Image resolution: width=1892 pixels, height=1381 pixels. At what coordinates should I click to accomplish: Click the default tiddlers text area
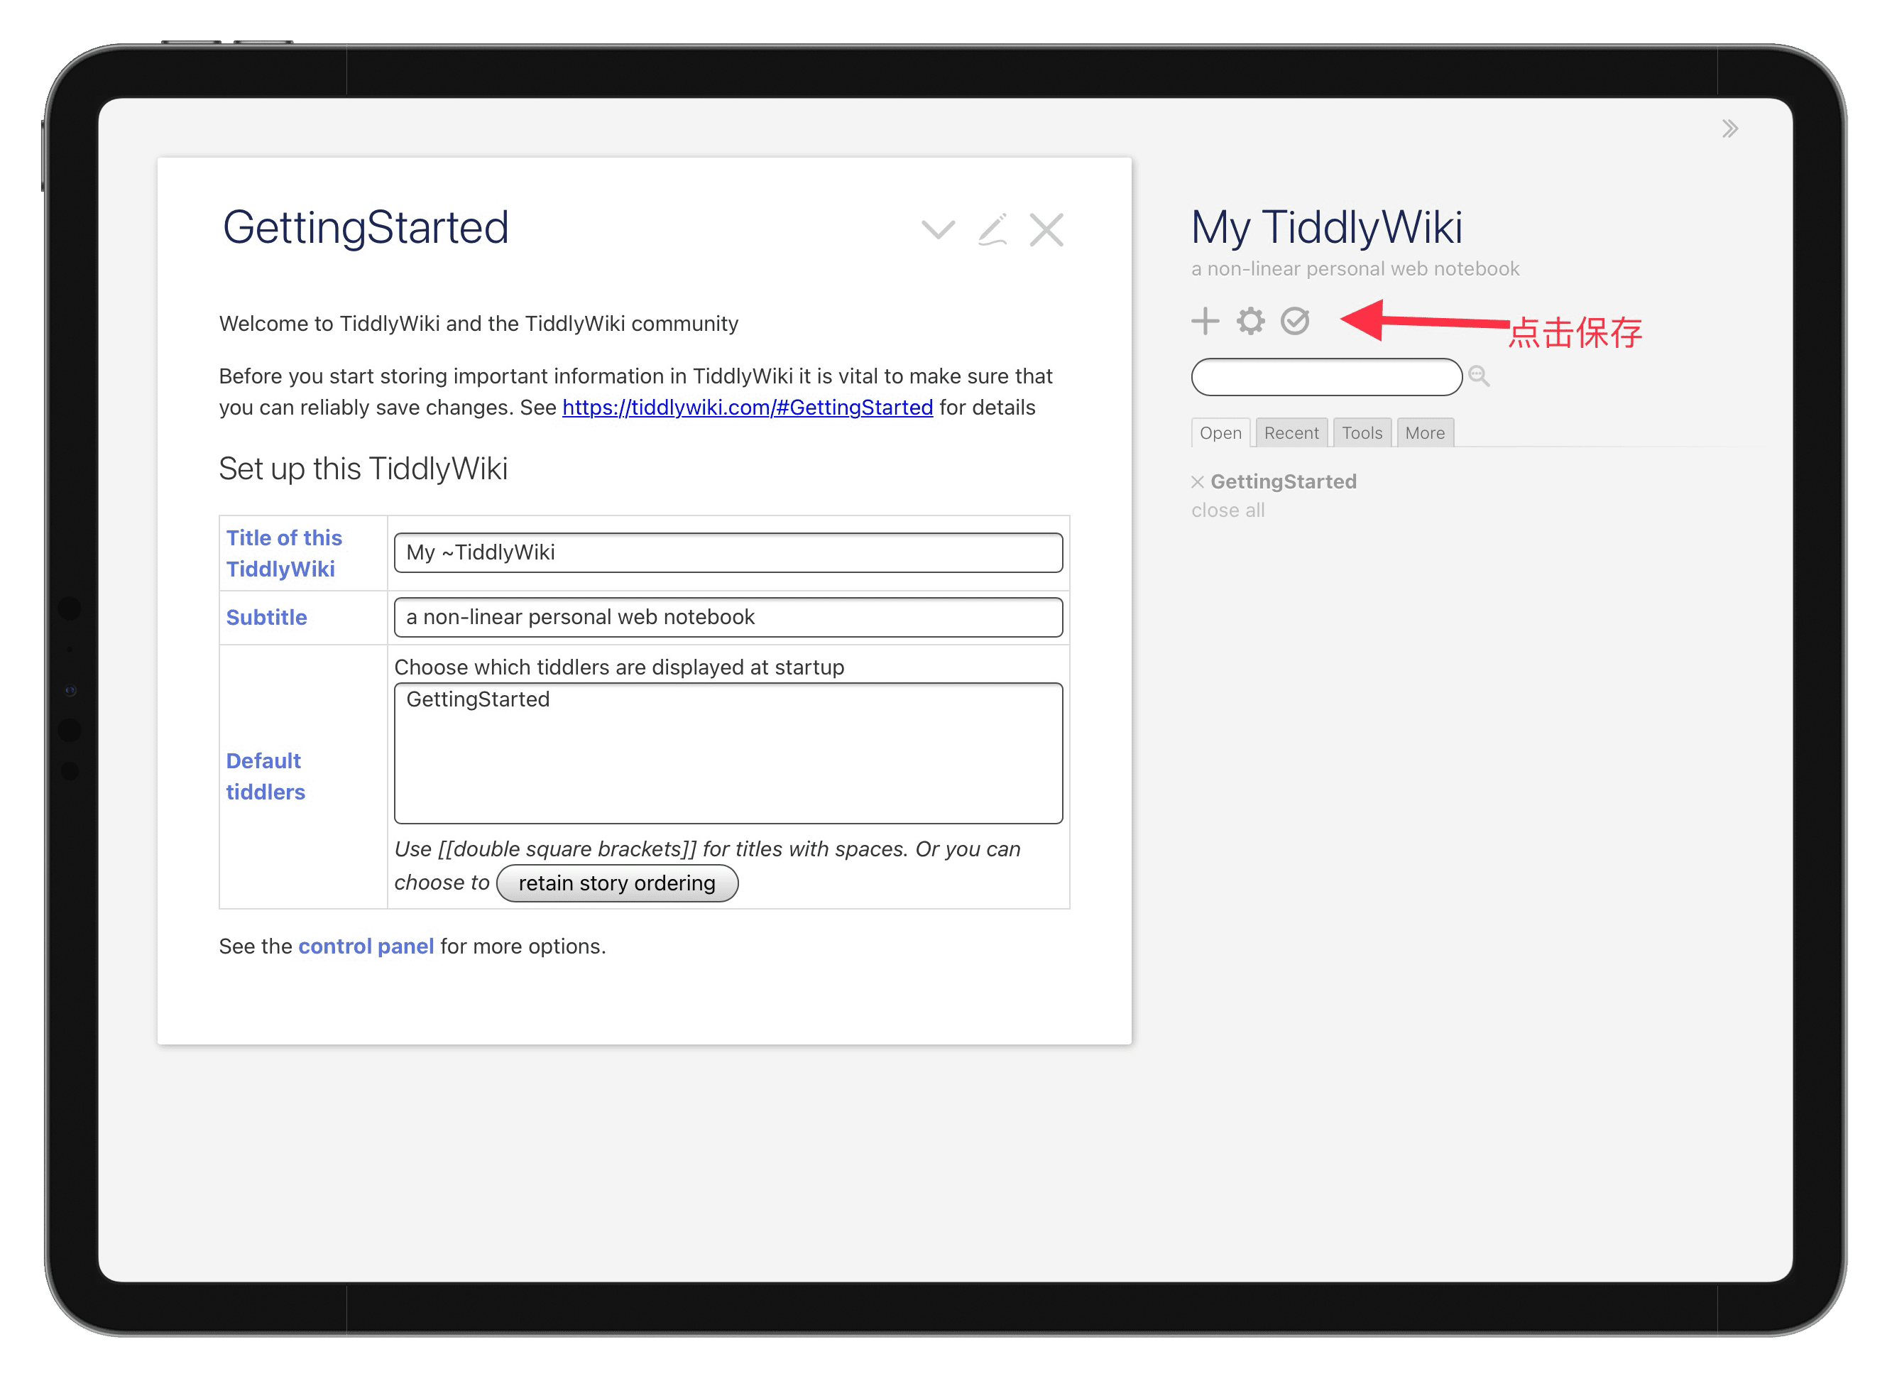click(x=728, y=753)
